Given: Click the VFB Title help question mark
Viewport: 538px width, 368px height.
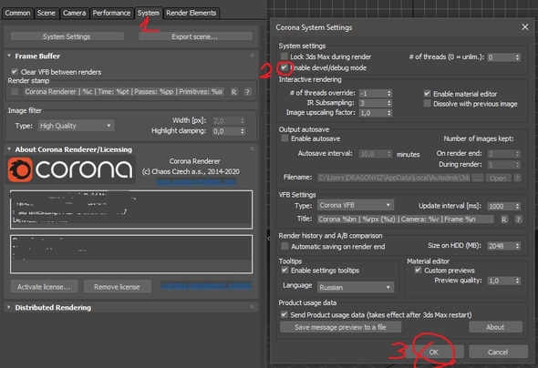Looking at the screenshot, I should coord(518,220).
